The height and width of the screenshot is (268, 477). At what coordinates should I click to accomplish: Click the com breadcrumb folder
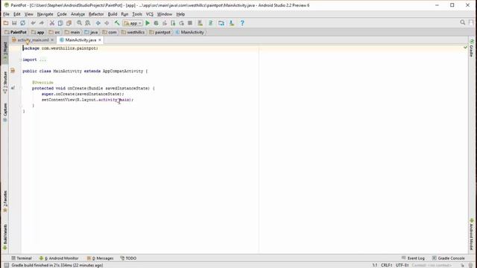(110, 32)
